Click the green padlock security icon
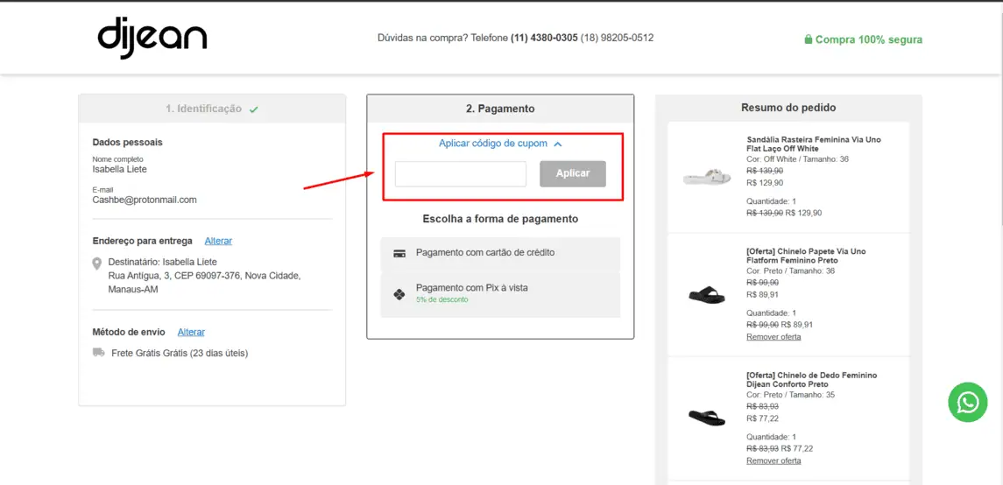 point(809,39)
